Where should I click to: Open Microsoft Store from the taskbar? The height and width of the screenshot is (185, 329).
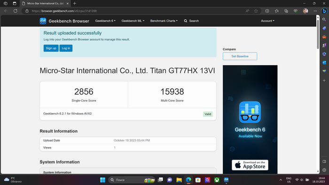[x=198, y=180]
